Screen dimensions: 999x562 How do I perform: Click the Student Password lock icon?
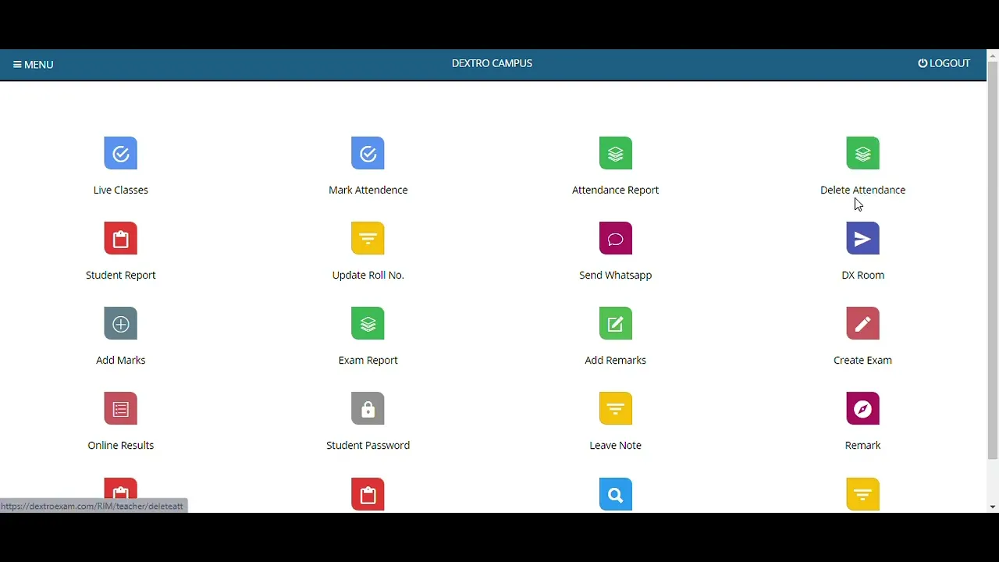[x=368, y=408]
